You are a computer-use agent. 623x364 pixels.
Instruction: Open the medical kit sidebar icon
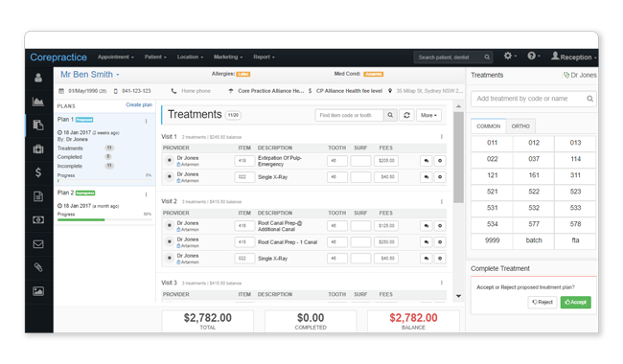[38, 148]
